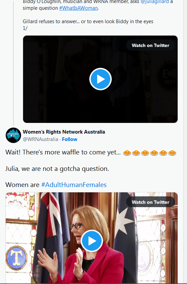Click the 'Julia, we are not a gotcha question' line
Screen dimensions: 187x284
57,169
